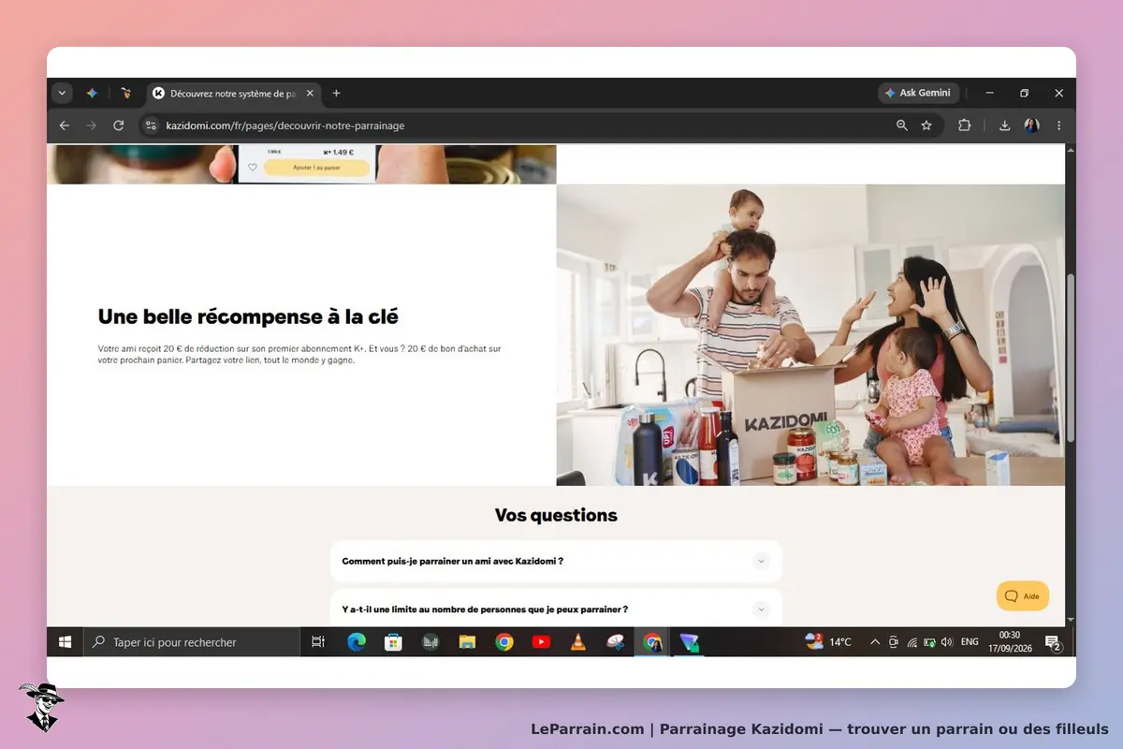The image size is (1123, 749).
Task: Open the Chrome profile avatar
Action: coord(1031,125)
